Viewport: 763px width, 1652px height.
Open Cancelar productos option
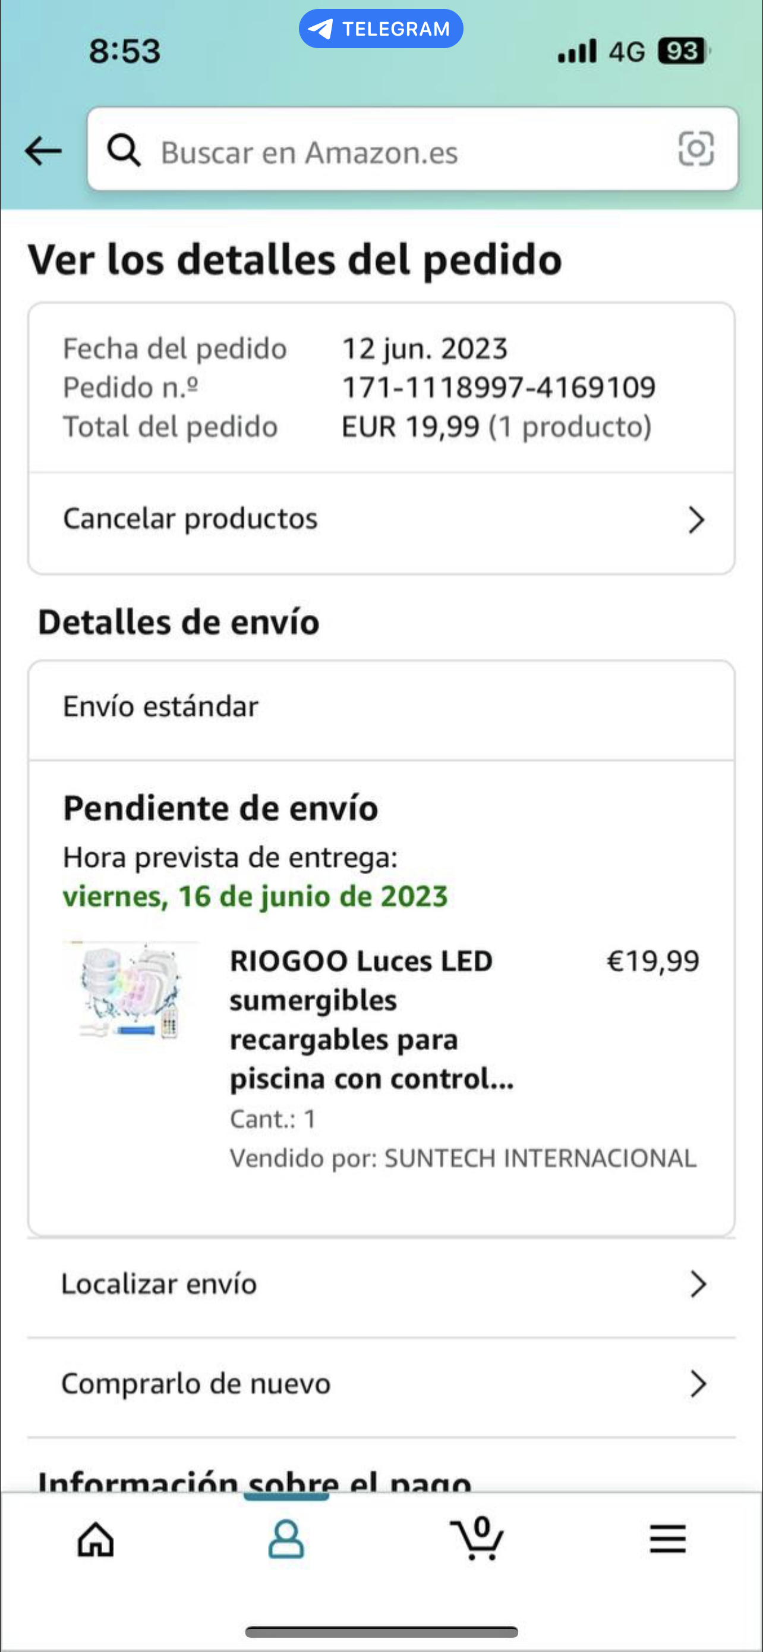pos(190,518)
